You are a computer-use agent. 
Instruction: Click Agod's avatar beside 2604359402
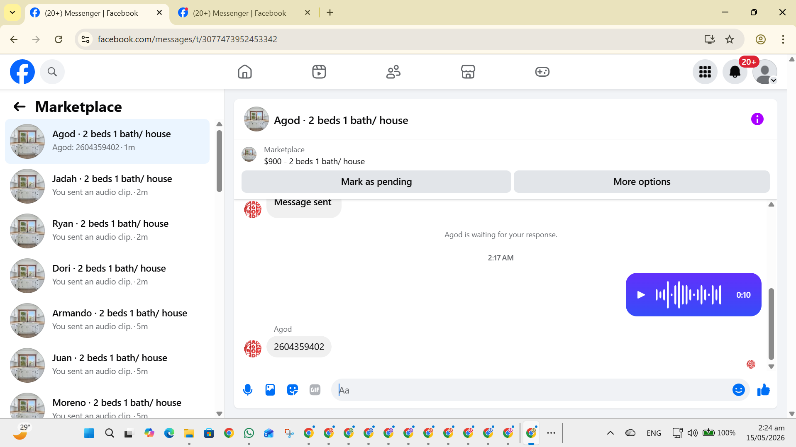253,349
